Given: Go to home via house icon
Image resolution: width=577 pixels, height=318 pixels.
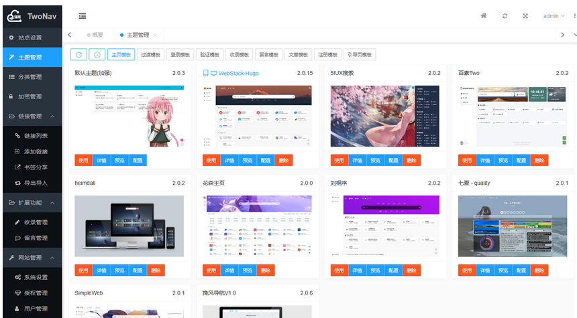Looking at the screenshot, I should click(484, 16).
